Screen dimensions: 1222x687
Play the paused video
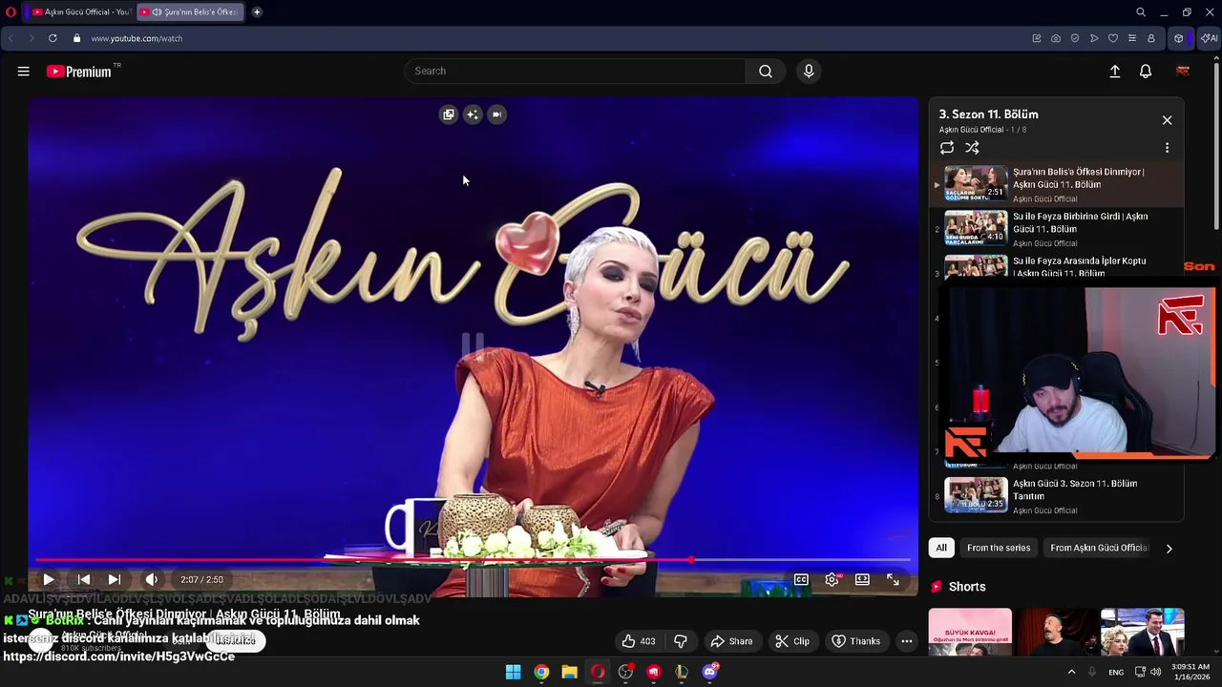point(48,579)
